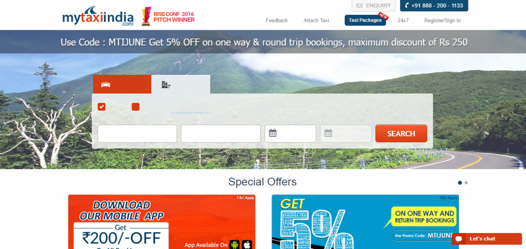Select the second Special Offers carousel dot
Viewport: 526px width, 249px height.
click(x=466, y=183)
